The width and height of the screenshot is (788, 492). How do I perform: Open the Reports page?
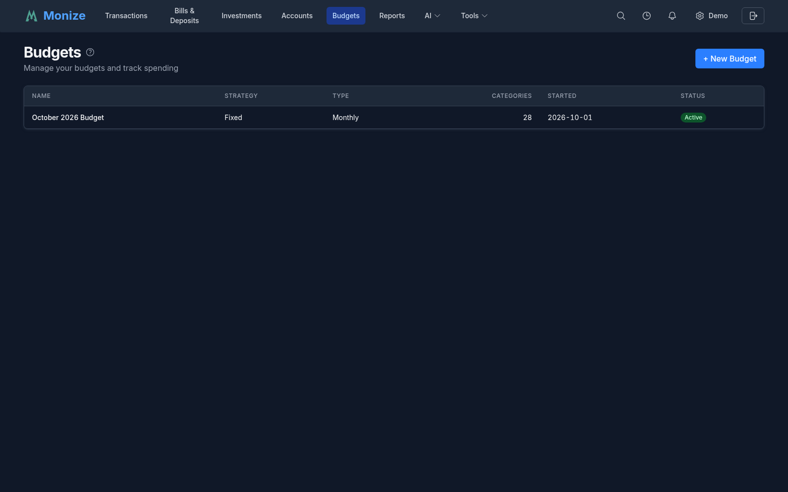click(392, 16)
